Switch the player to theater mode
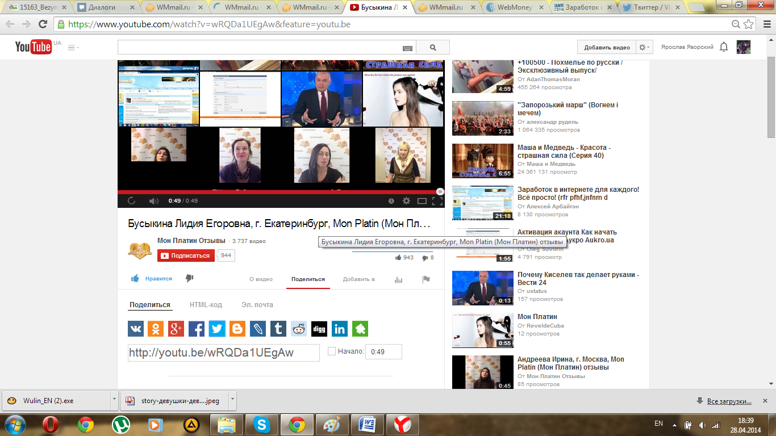Viewport: 776px width, 436px height. [x=422, y=200]
